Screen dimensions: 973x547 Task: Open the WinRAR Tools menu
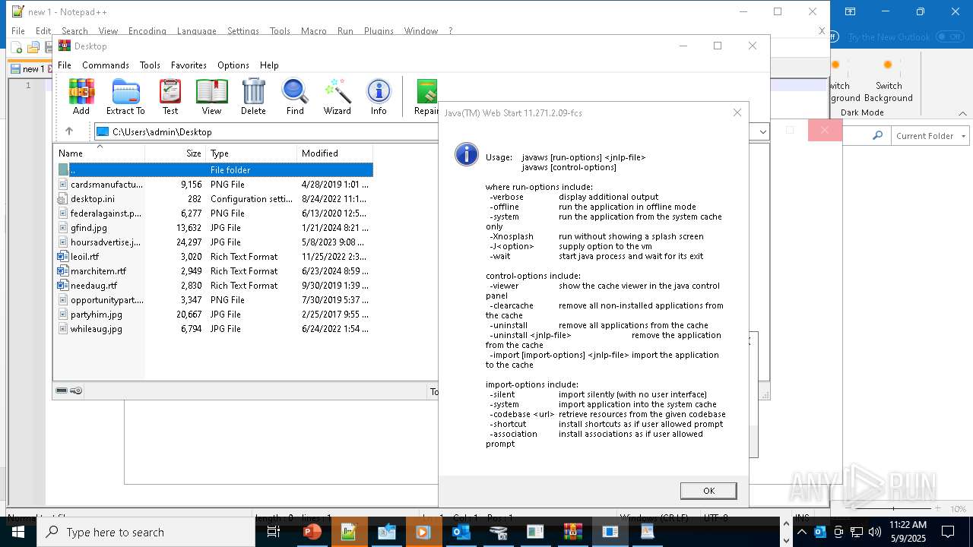(x=150, y=65)
